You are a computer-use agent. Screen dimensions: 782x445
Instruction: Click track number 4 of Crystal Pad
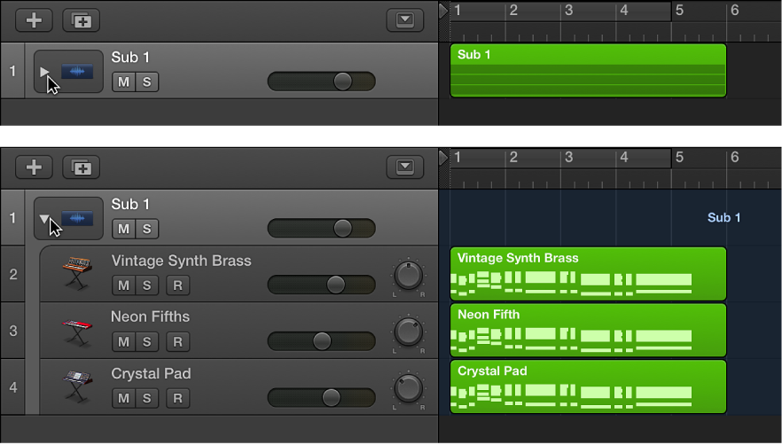[13, 387]
